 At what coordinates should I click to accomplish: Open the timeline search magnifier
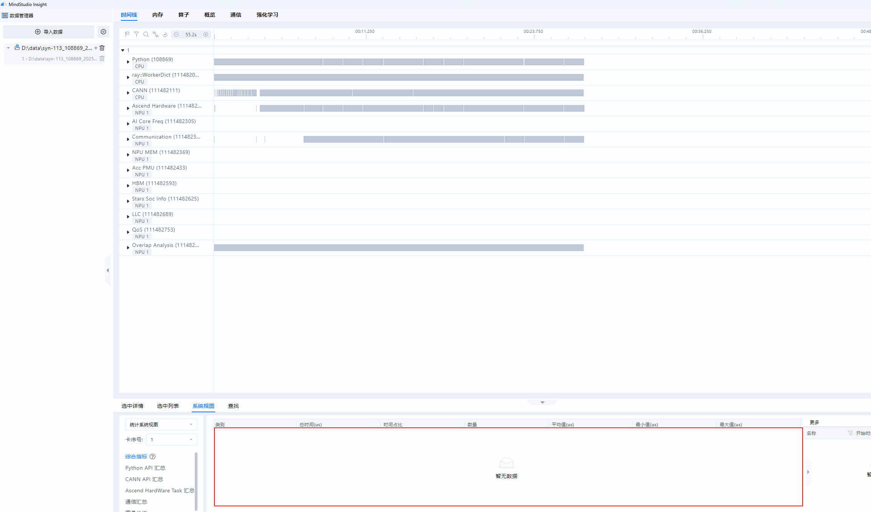(x=146, y=34)
